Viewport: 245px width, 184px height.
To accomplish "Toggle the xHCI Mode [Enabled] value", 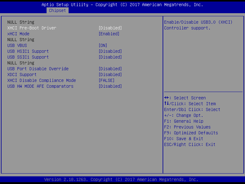I will 109,34.
